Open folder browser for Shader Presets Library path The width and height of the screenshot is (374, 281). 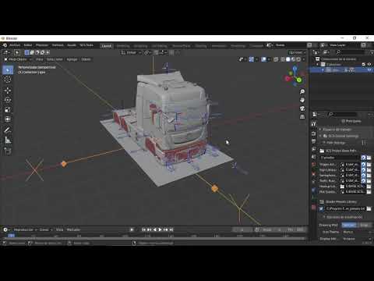point(369,208)
